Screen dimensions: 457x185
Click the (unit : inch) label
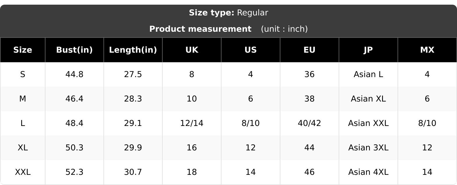[x=284, y=29]
